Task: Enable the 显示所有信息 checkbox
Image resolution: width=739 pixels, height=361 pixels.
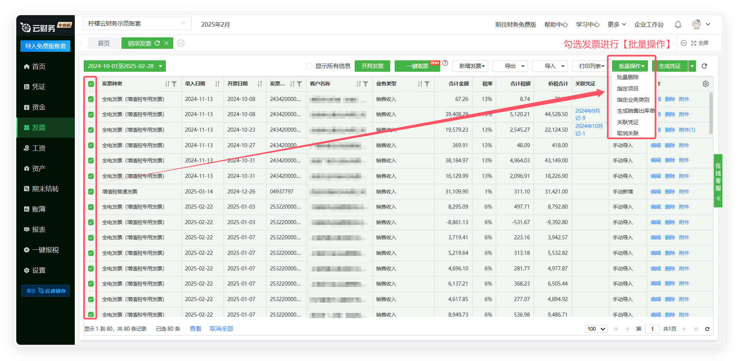Action: 309,66
